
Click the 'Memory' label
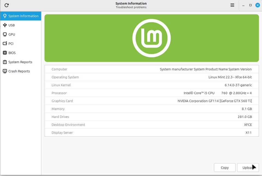click(58, 109)
